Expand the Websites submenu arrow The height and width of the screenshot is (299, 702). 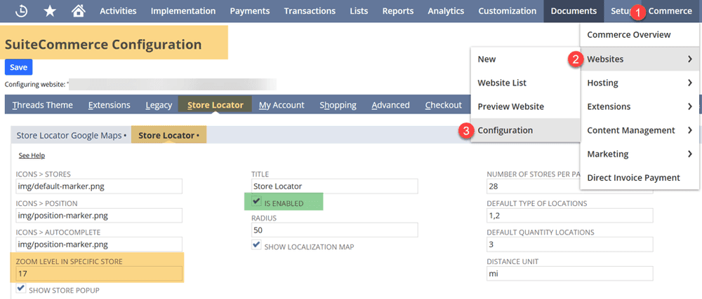pos(690,59)
